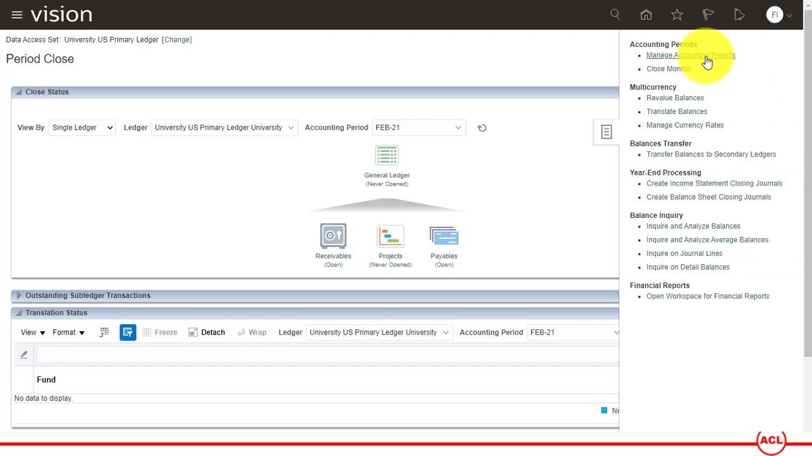The image size is (812, 456).
Task: Click the search magnifier icon
Action: coord(615,14)
